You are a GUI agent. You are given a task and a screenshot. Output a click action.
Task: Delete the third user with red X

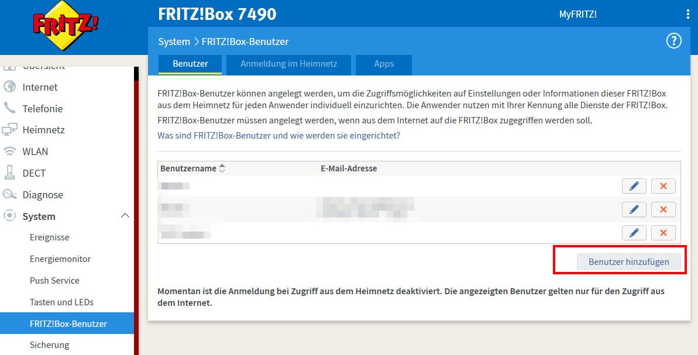(663, 233)
